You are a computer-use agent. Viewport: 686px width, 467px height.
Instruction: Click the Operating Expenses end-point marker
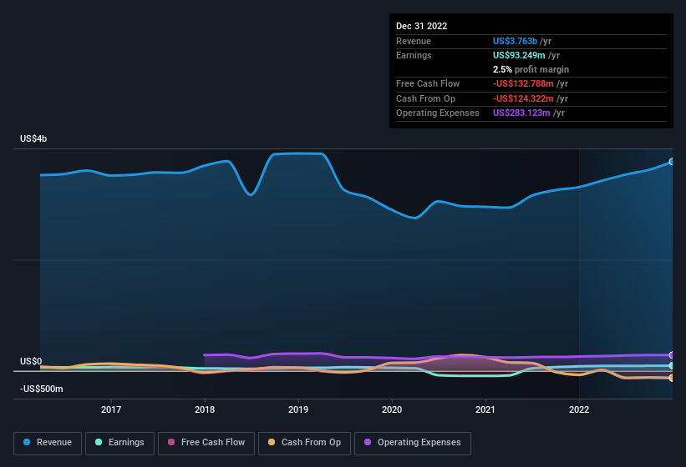672,355
